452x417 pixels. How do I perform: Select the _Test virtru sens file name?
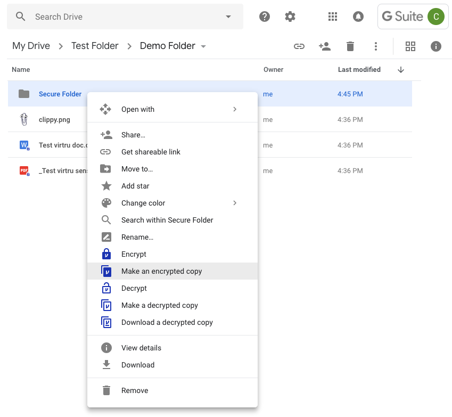[63, 171]
